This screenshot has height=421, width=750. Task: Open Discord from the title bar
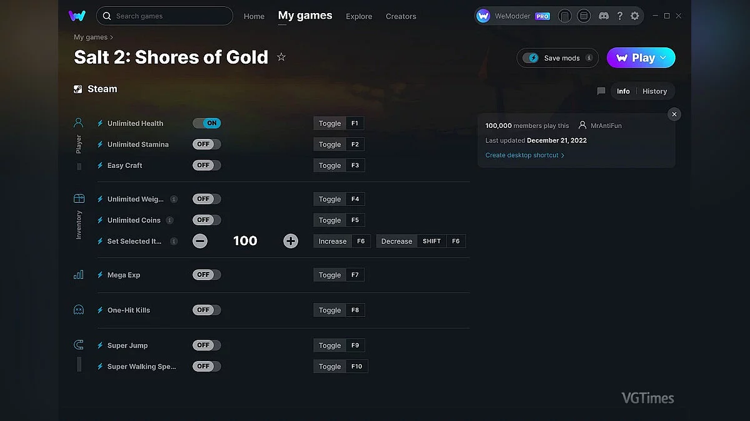pos(604,16)
